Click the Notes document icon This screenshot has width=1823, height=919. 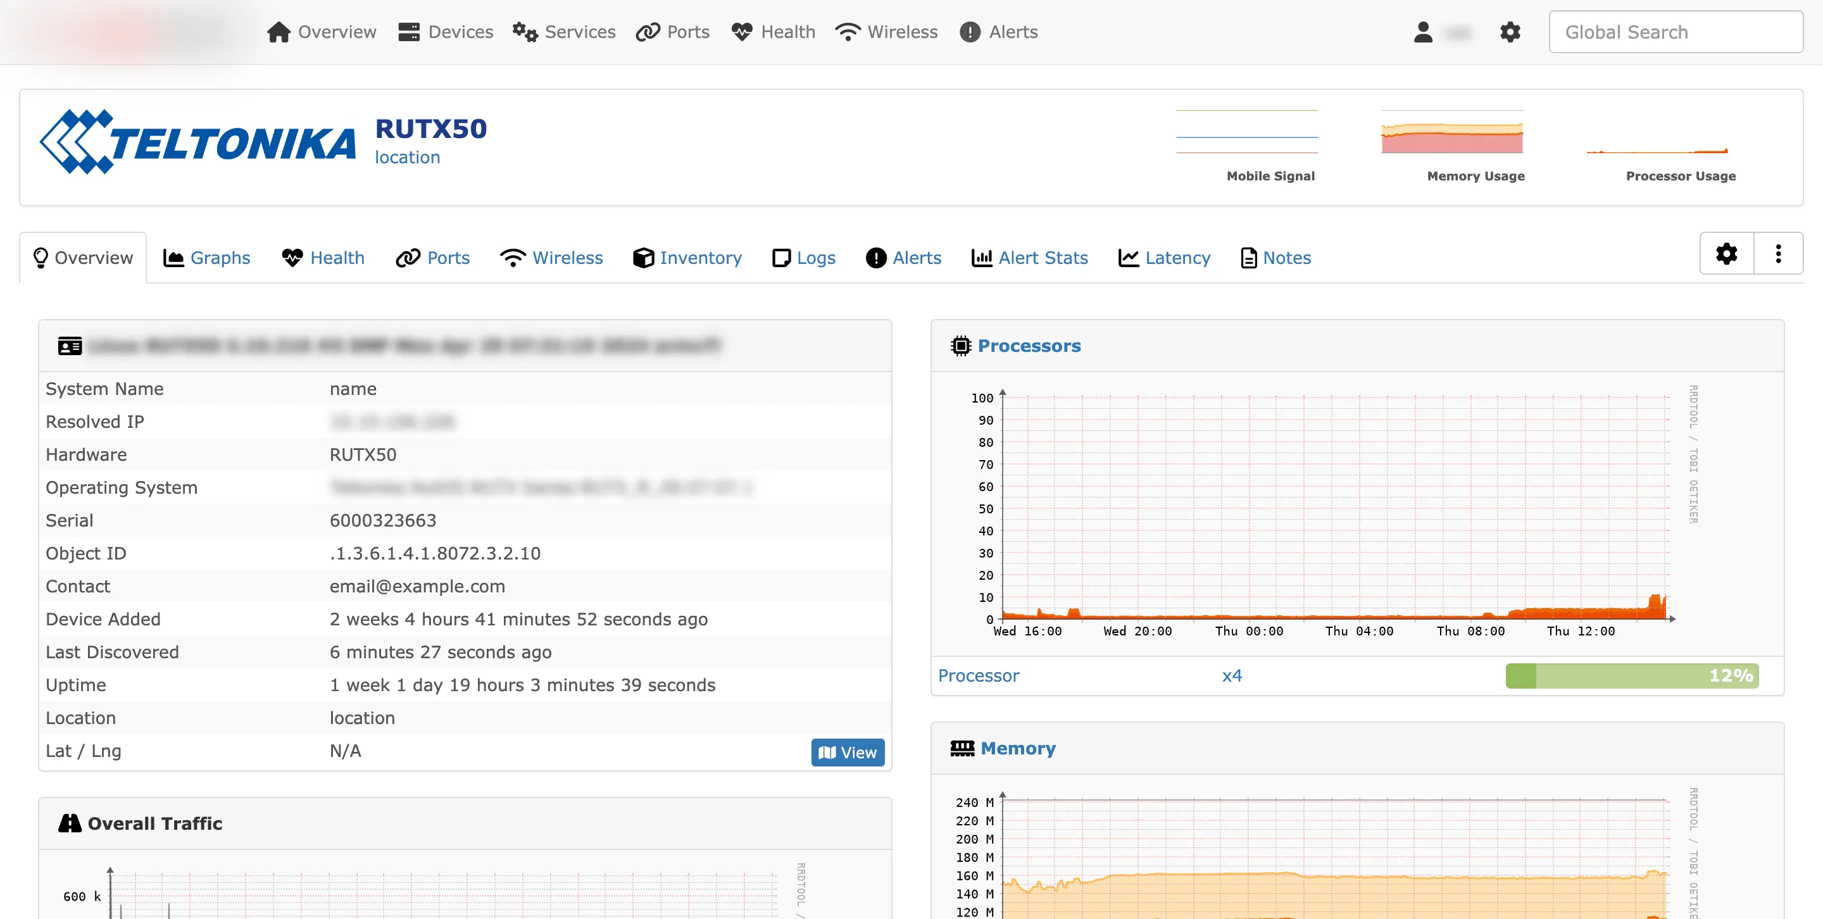tap(1249, 258)
